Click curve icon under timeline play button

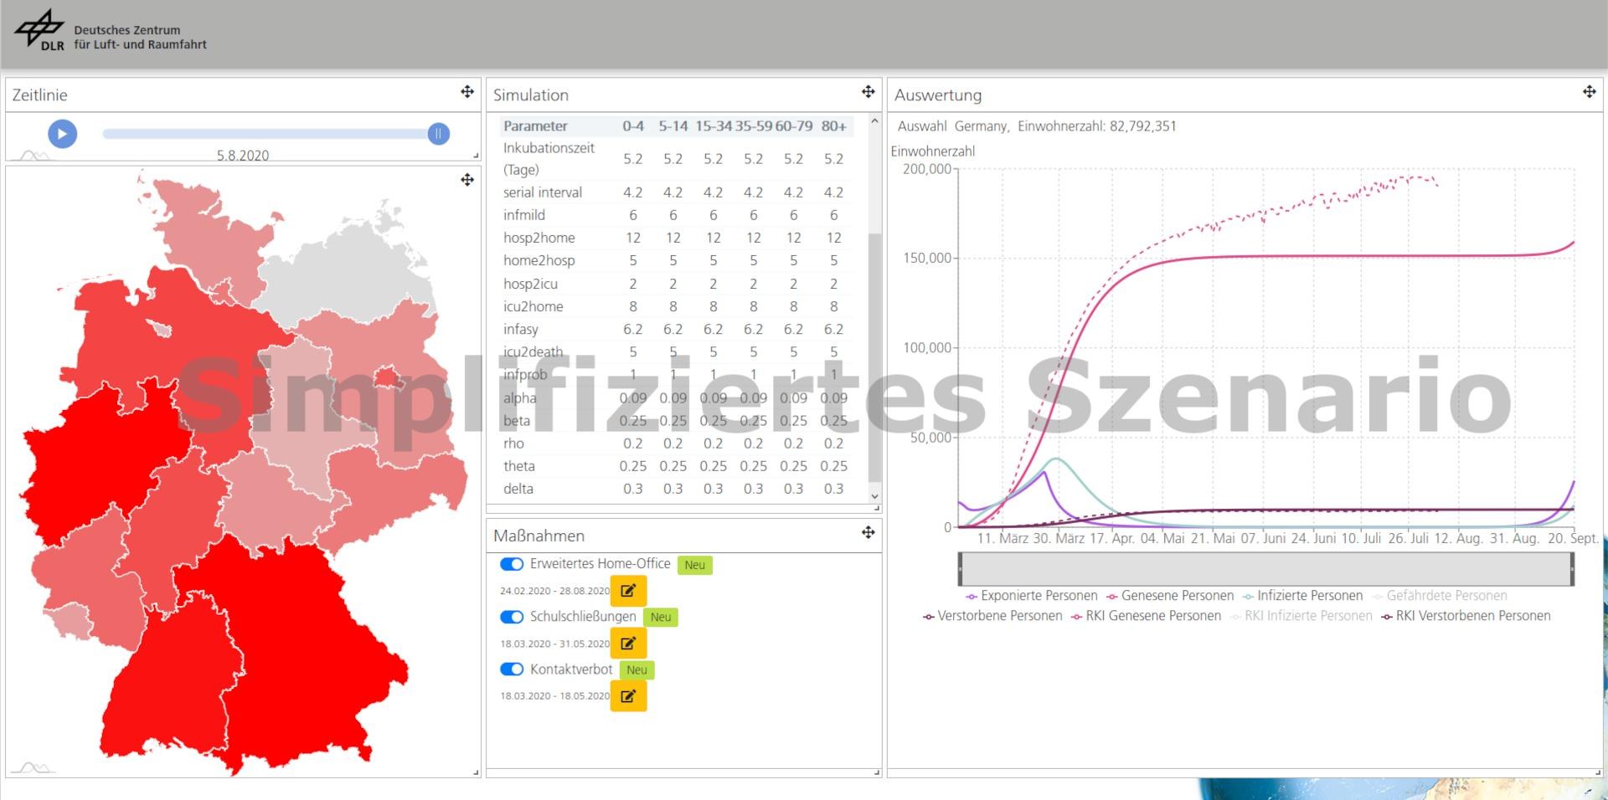(x=33, y=156)
